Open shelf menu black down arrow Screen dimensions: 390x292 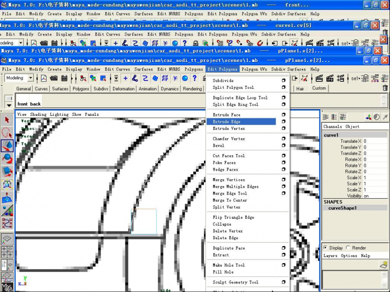coord(9,105)
